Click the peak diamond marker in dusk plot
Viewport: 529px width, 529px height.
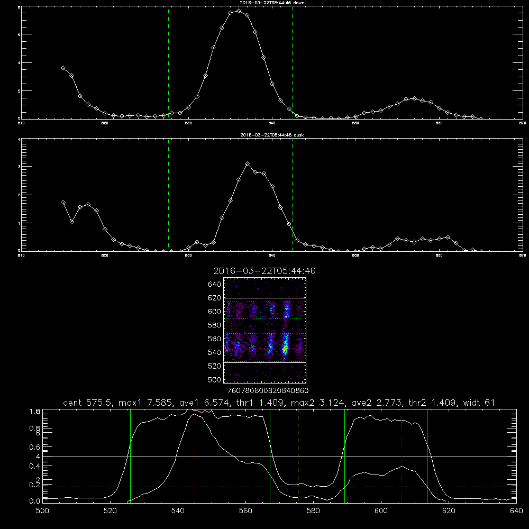pyautogui.click(x=247, y=164)
